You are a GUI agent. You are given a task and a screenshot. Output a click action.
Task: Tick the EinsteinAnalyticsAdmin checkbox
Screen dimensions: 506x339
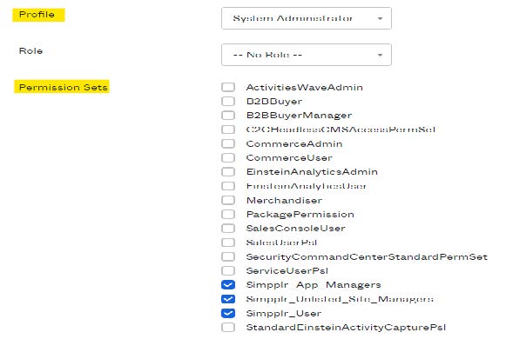228,171
